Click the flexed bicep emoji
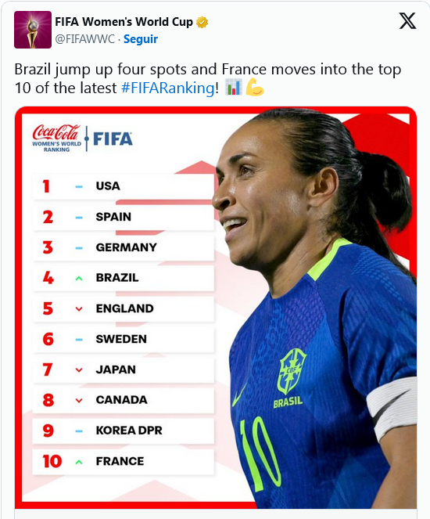Viewport: 430px width, 519px height. tap(255, 88)
